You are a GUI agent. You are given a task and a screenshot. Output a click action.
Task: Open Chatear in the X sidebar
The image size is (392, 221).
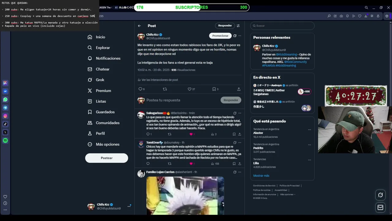pos(98,69)
